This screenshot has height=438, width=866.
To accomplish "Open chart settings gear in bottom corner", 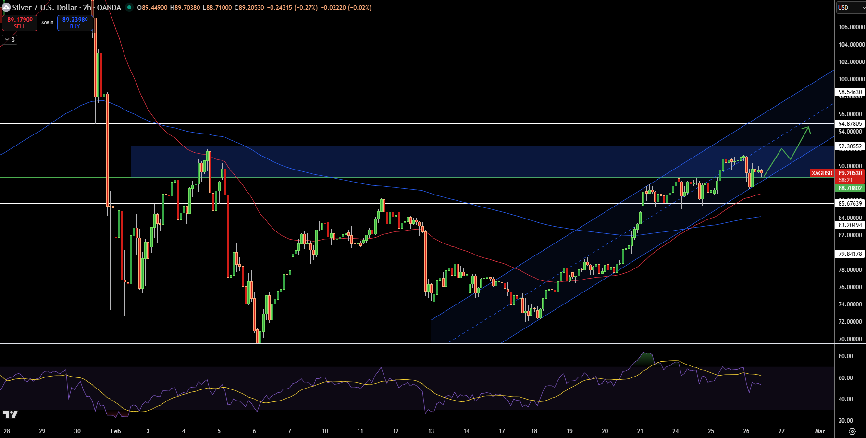I will pos(852,431).
